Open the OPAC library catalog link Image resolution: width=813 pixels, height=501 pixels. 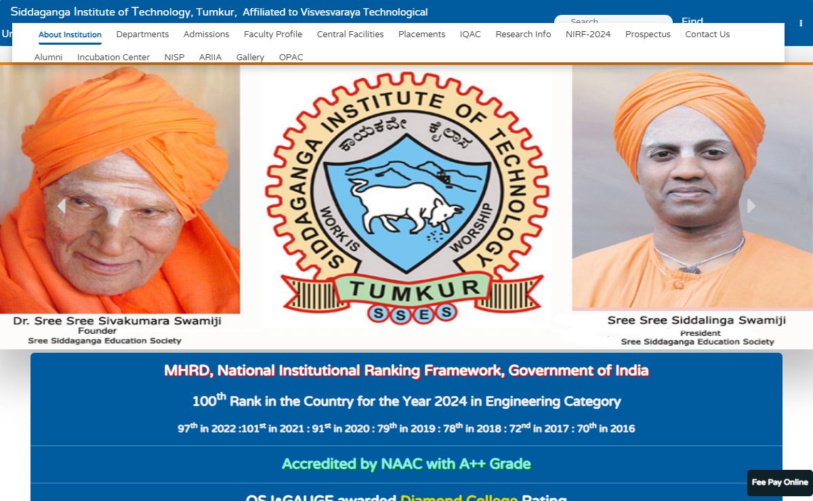click(x=291, y=58)
